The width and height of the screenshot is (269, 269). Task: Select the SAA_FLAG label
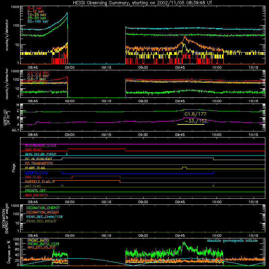(x=33, y=177)
